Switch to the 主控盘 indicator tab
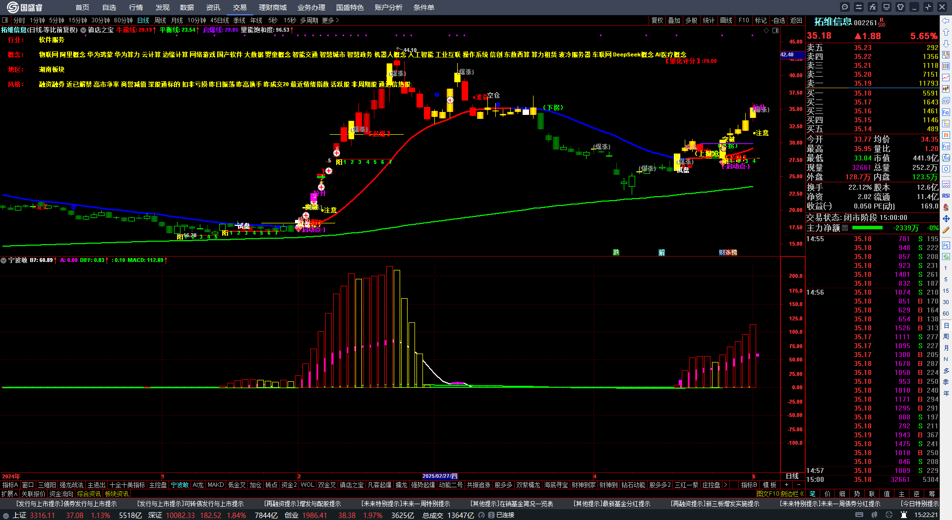This screenshot has width=952, height=520. point(158,485)
